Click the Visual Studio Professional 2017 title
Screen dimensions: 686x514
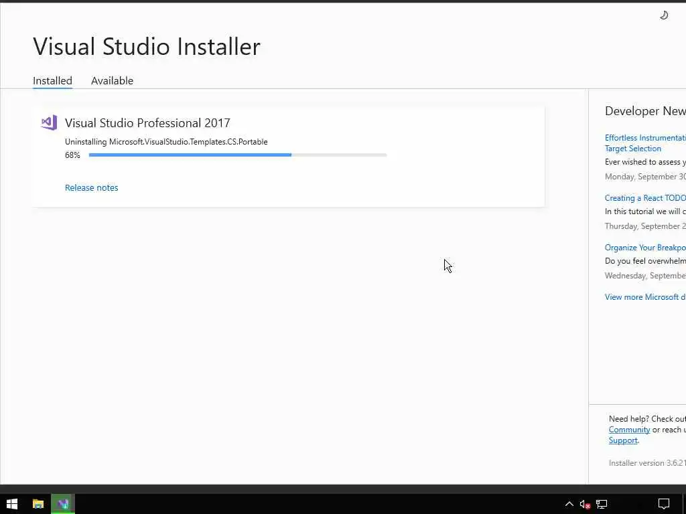(x=147, y=123)
